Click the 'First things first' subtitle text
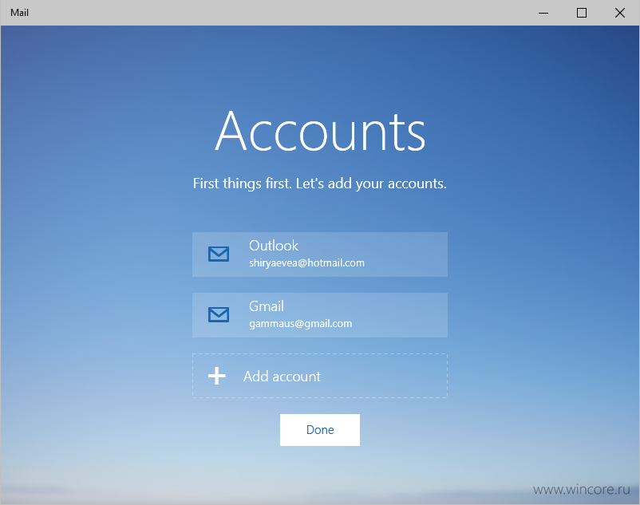640x505 pixels. coord(320,183)
